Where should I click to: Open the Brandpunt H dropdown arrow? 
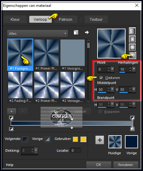pos(112,104)
